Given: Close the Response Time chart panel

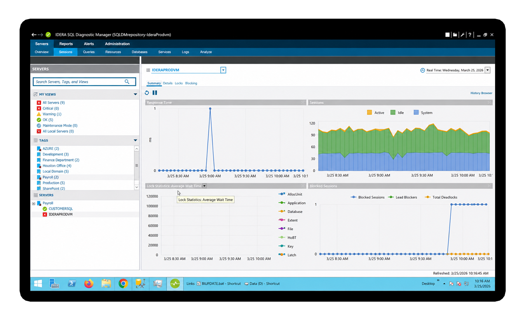Looking at the screenshot, I should (303, 102).
